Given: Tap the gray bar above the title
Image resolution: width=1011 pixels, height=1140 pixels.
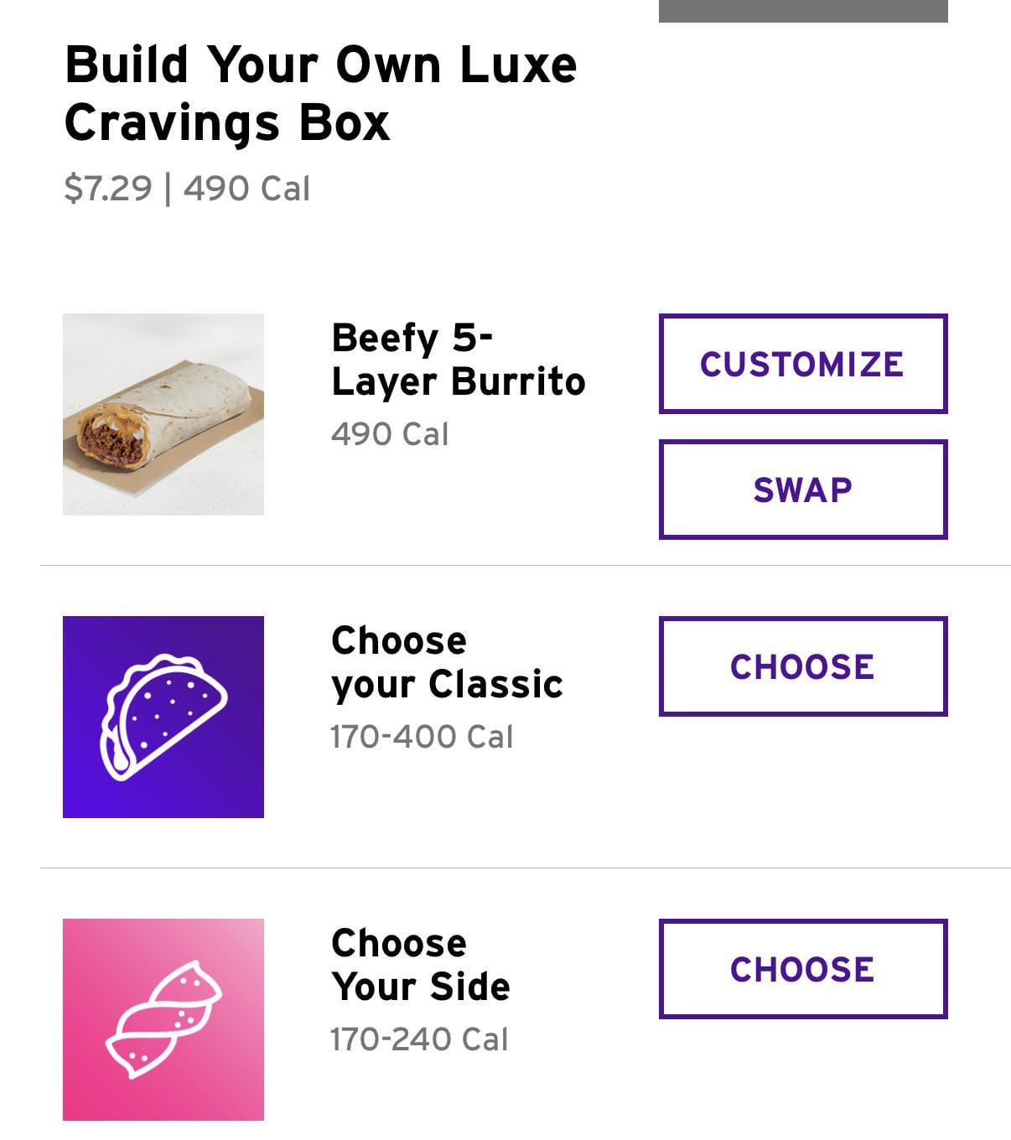Looking at the screenshot, I should (802, 11).
